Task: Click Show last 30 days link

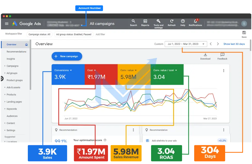Action: (x=234, y=44)
